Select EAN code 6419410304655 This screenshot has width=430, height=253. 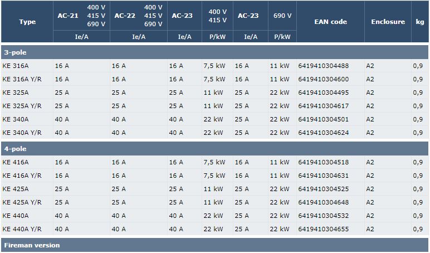pos(323,229)
